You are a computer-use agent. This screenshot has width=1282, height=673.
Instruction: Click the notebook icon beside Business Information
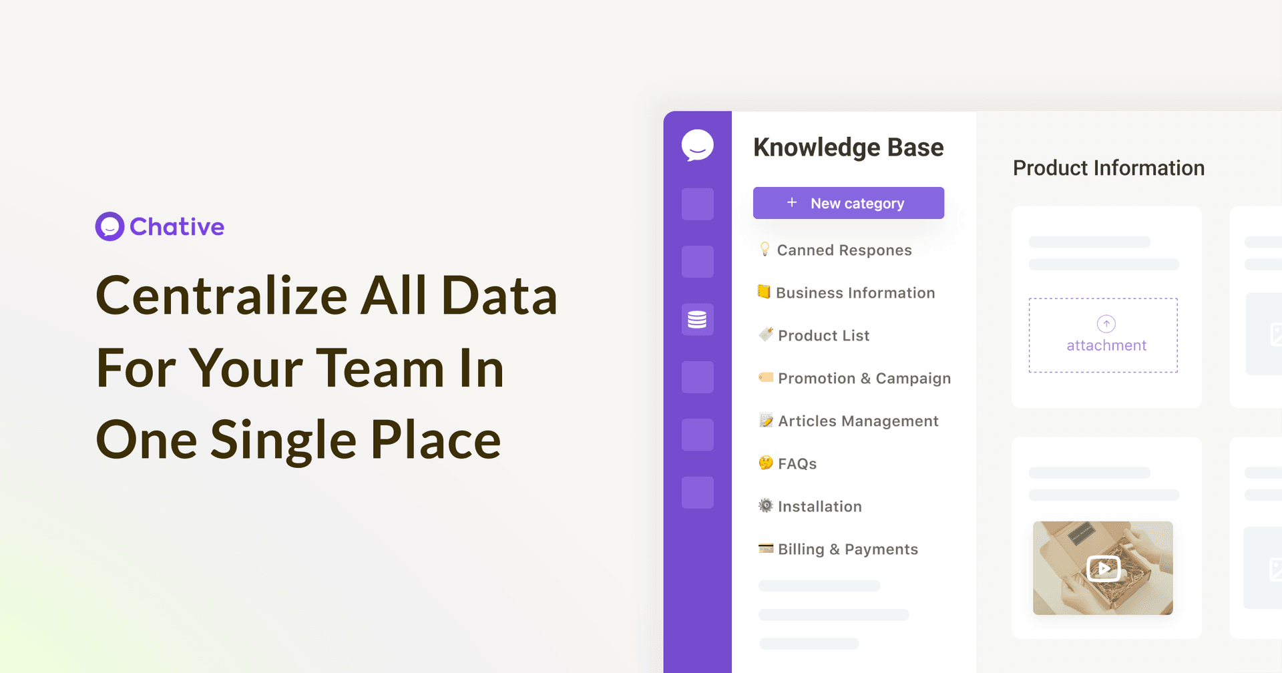pos(764,292)
